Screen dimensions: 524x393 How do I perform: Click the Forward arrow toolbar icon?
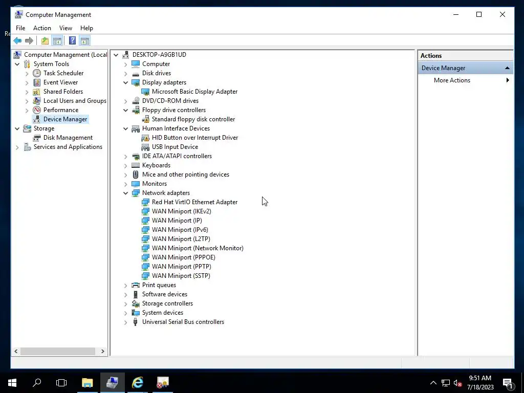pyautogui.click(x=29, y=41)
